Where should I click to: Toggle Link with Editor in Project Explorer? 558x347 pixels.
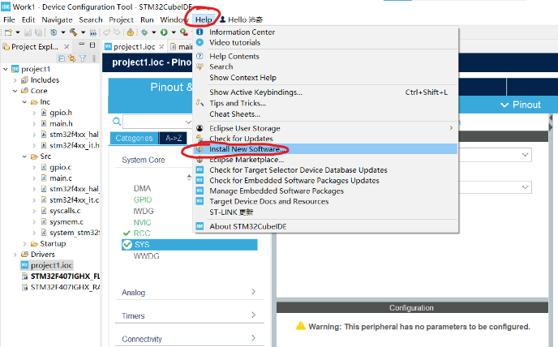(x=72, y=58)
